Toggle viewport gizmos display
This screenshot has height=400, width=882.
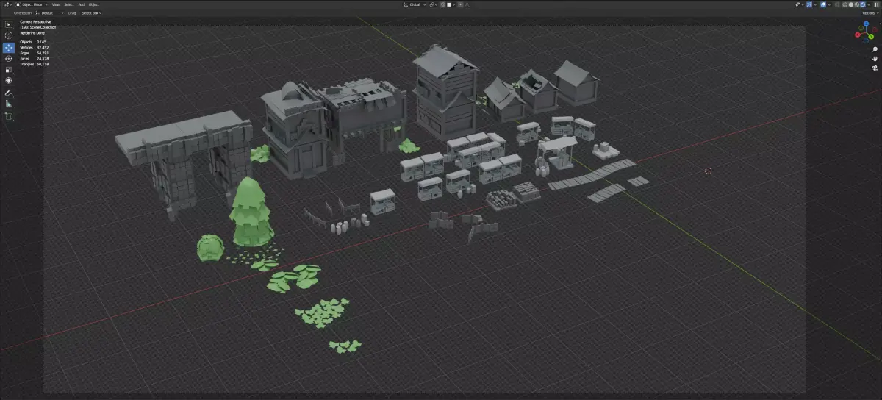[x=809, y=4]
